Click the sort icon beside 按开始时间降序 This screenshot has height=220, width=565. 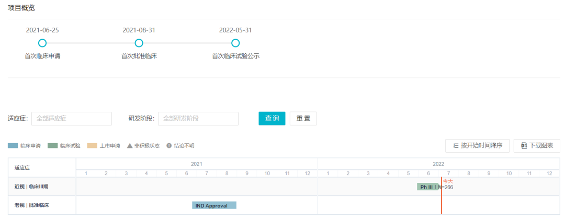456,146
